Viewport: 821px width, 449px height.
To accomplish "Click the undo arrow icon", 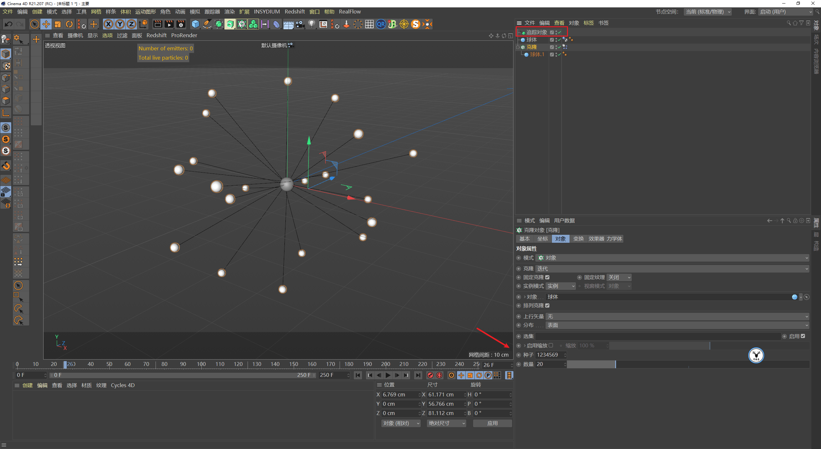I will coord(9,24).
